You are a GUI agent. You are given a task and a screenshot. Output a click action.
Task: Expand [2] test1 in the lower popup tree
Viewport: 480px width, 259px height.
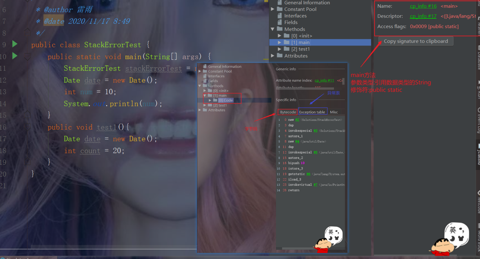(205, 105)
